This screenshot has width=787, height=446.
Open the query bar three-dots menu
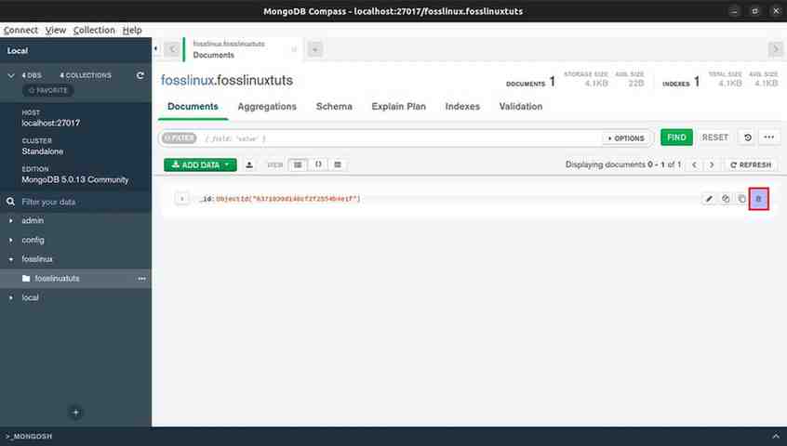[x=769, y=138]
